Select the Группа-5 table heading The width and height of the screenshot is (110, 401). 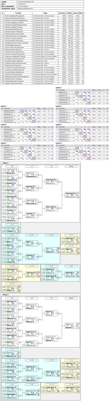click(x=4, y=125)
